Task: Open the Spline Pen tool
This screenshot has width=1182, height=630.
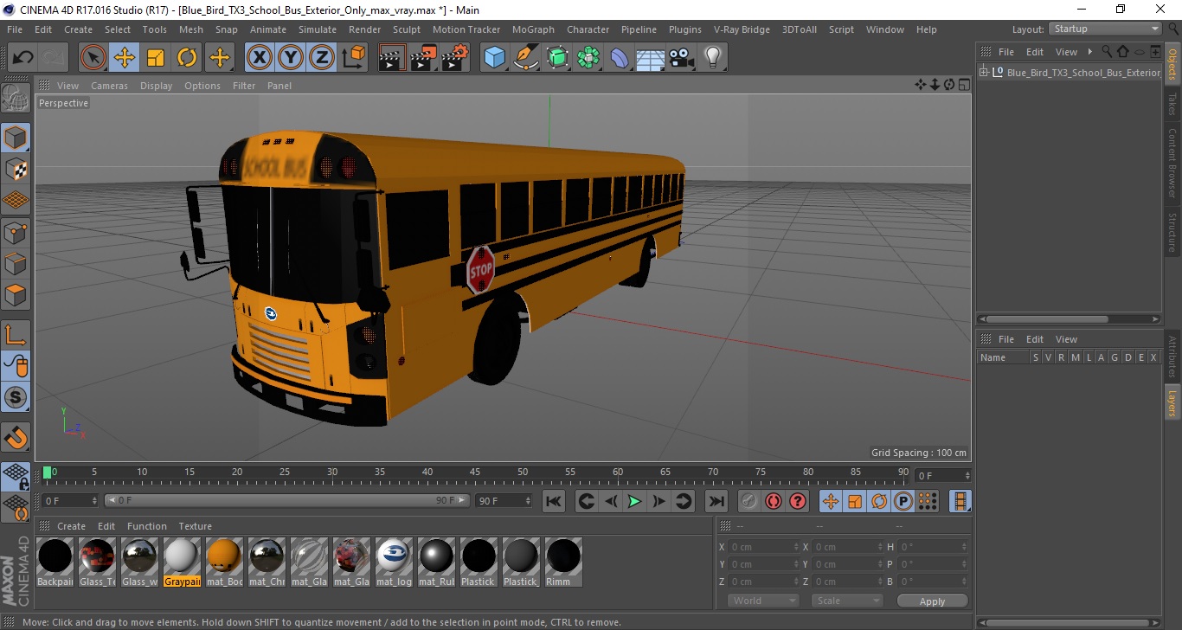Action: point(526,58)
